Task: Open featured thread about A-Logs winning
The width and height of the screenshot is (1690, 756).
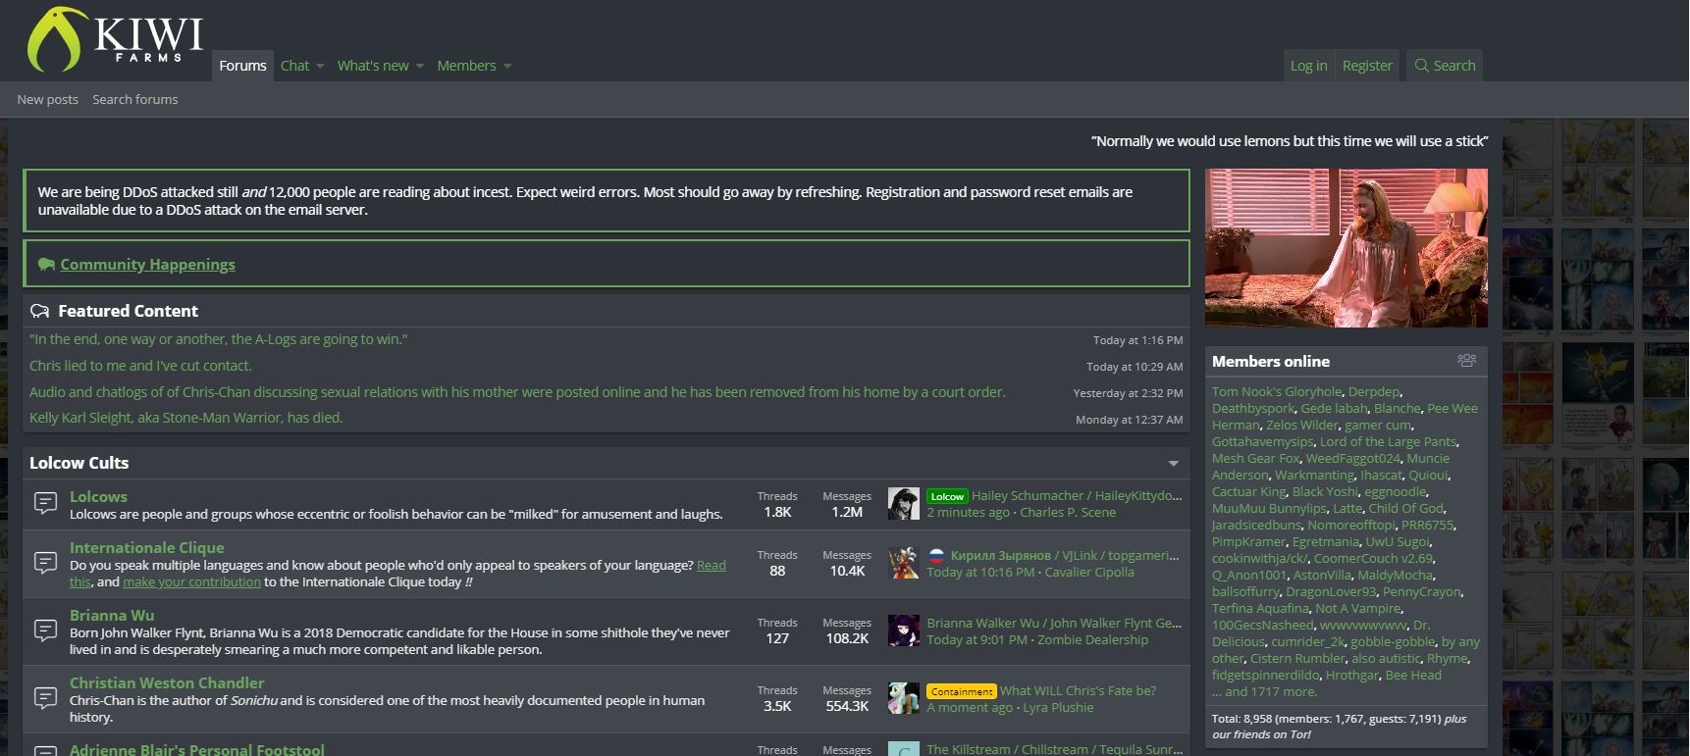Action: click(218, 339)
